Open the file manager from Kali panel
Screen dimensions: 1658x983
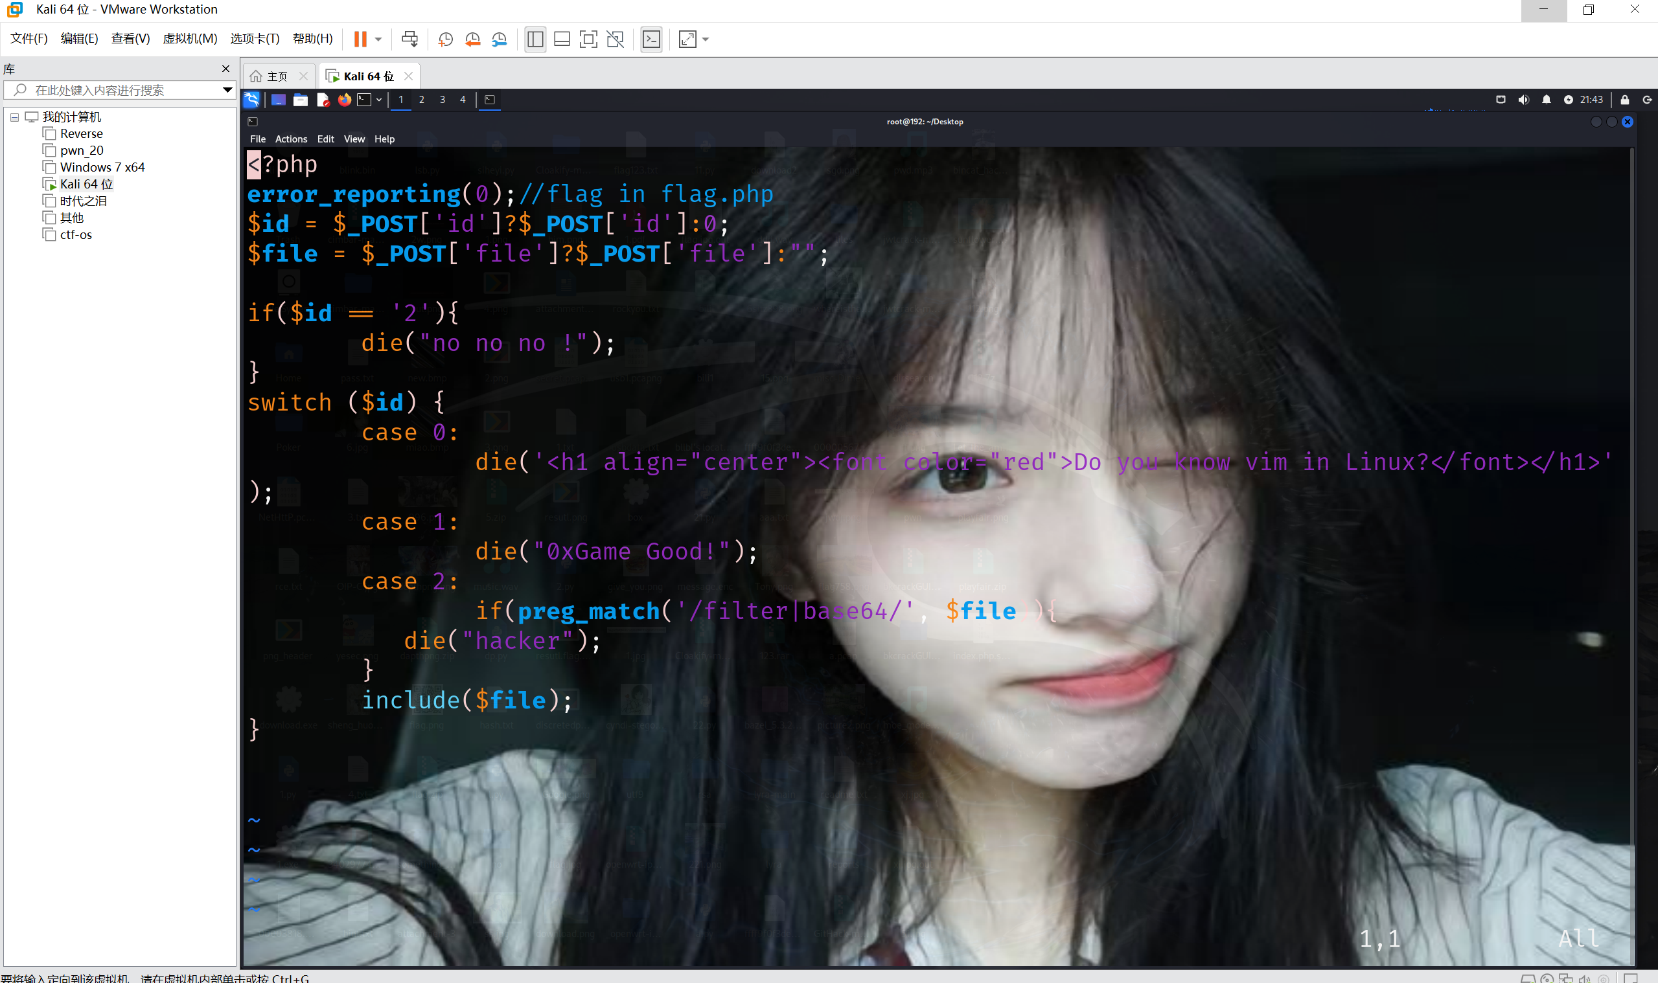pos(300,99)
